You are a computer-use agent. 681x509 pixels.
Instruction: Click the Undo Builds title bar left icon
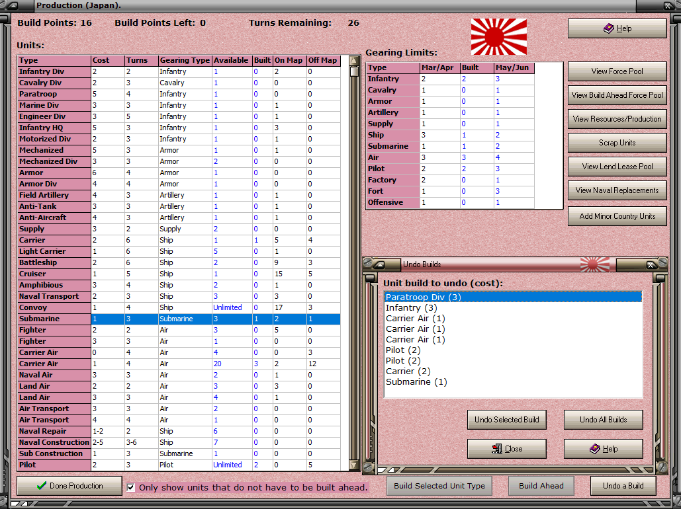(x=381, y=264)
